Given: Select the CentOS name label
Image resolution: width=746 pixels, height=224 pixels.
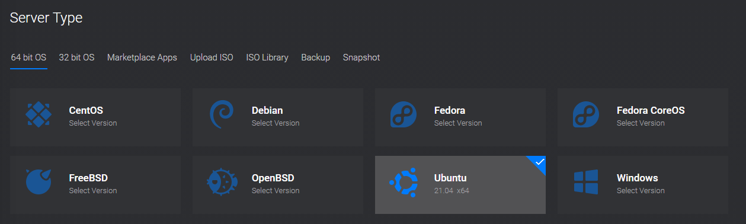Looking at the screenshot, I should [x=86, y=110].
